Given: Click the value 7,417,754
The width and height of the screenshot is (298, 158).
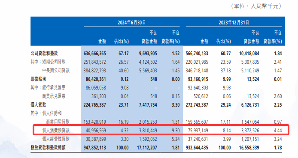Looking at the screenshot, I should click(148, 105).
